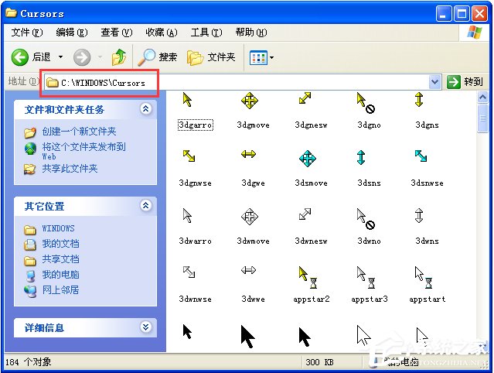Select the 3dwno cursor icon

coord(366,219)
